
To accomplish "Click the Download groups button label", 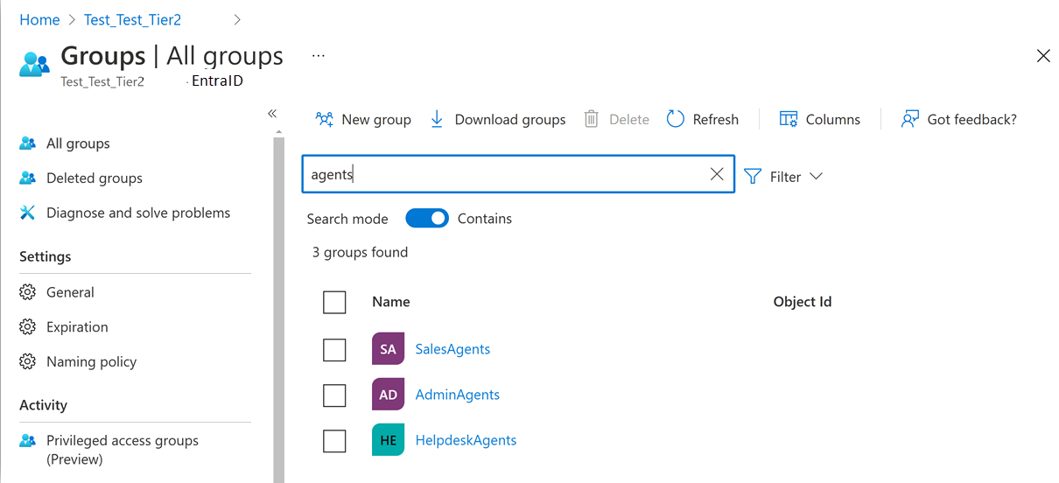I will tap(510, 119).
